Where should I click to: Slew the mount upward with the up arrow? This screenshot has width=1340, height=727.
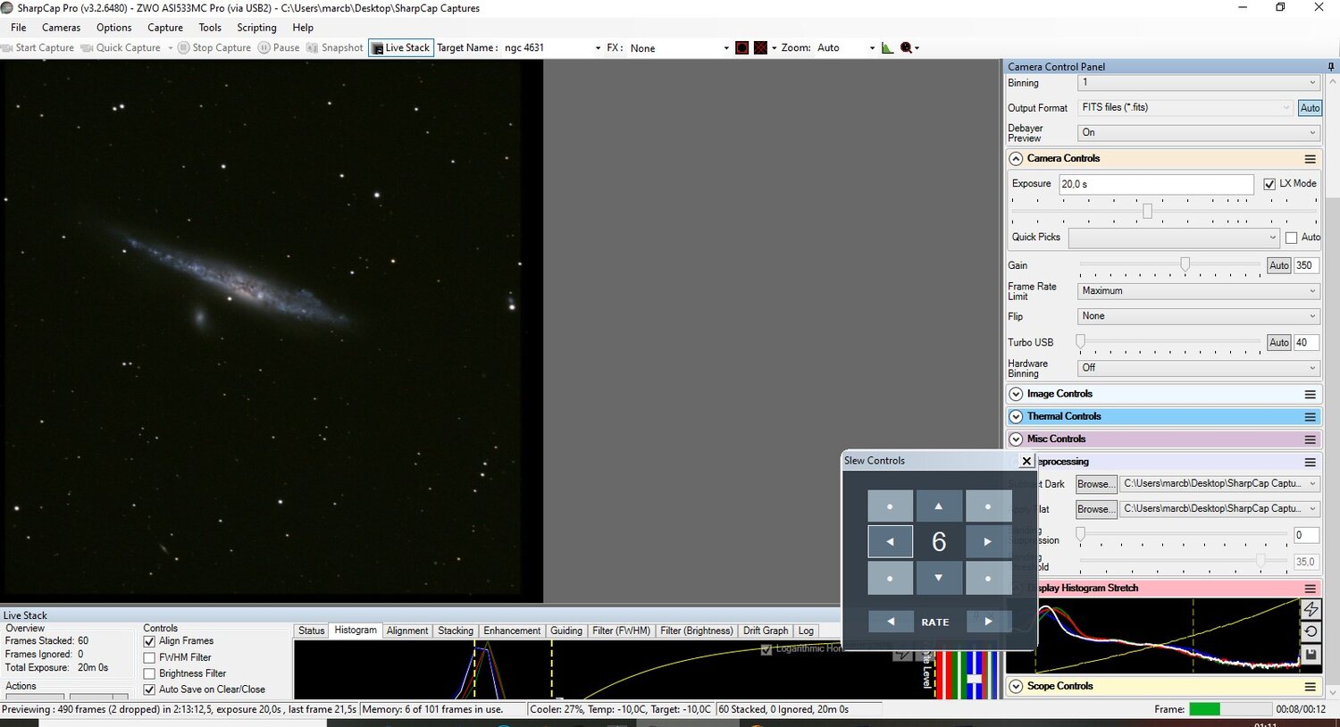point(938,506)
